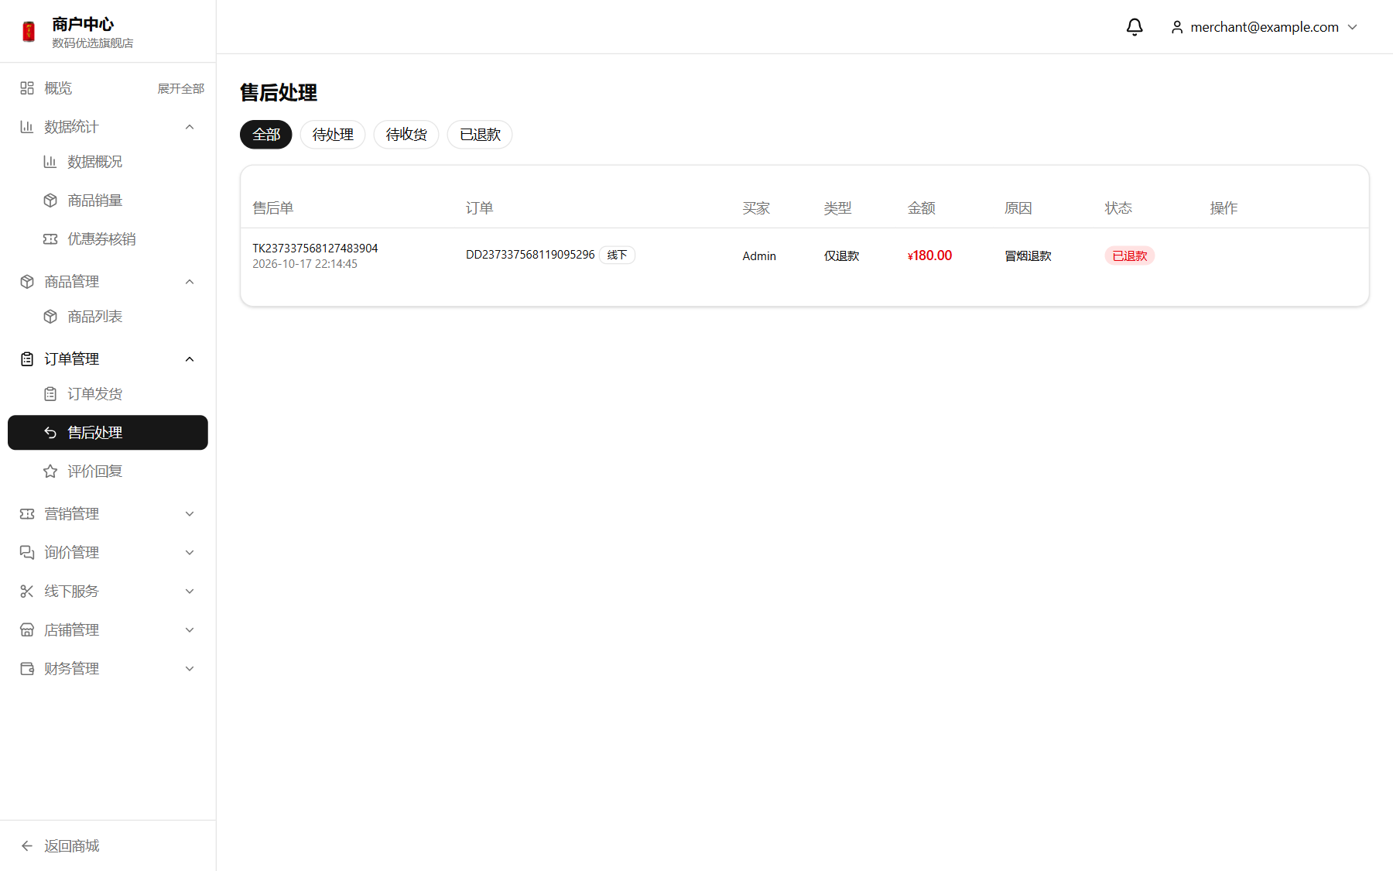Select the 全部 filter tab
The image size is (1393, 871).
point(266,135)
